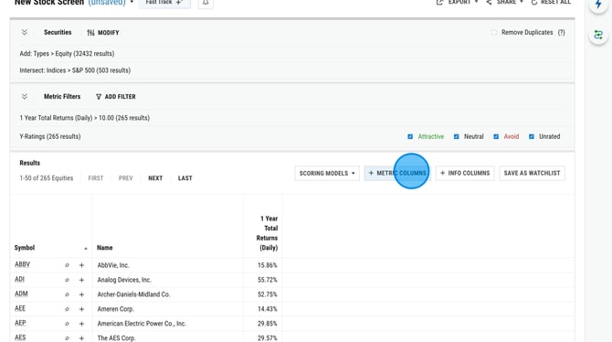Jump to the Last results page
This screenshot has height=342, width=612.
tap(185, 178)
